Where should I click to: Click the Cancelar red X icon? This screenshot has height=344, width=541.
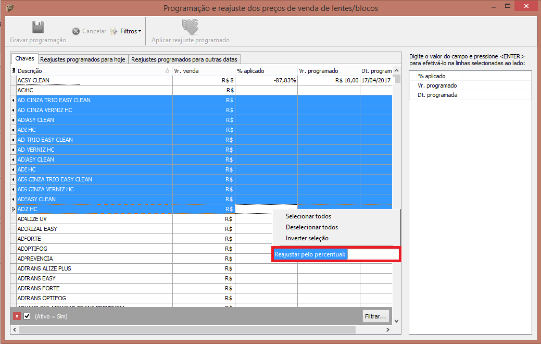tap(76, 31)
